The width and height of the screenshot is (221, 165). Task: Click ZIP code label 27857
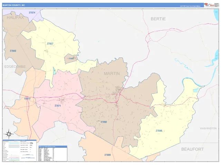tap(50, 44)
